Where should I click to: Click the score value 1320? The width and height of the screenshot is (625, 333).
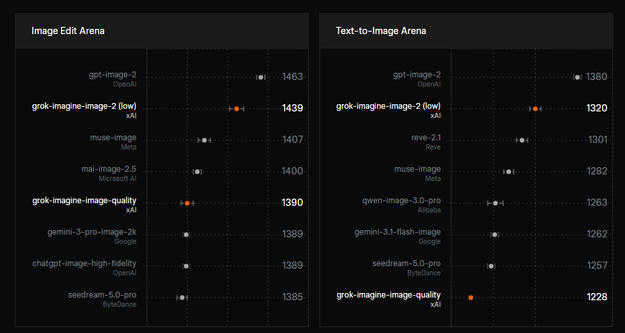[x=597, y=108]
